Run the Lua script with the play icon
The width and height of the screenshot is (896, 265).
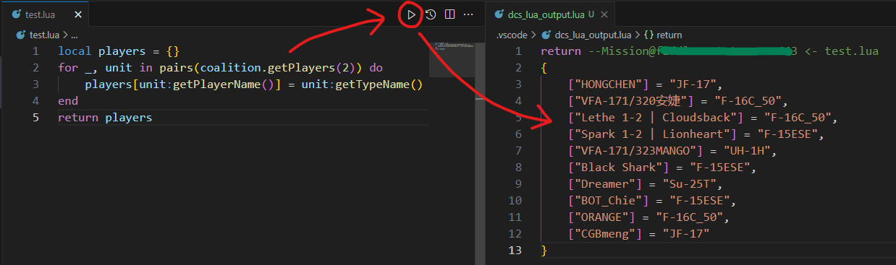pos(411,14)
